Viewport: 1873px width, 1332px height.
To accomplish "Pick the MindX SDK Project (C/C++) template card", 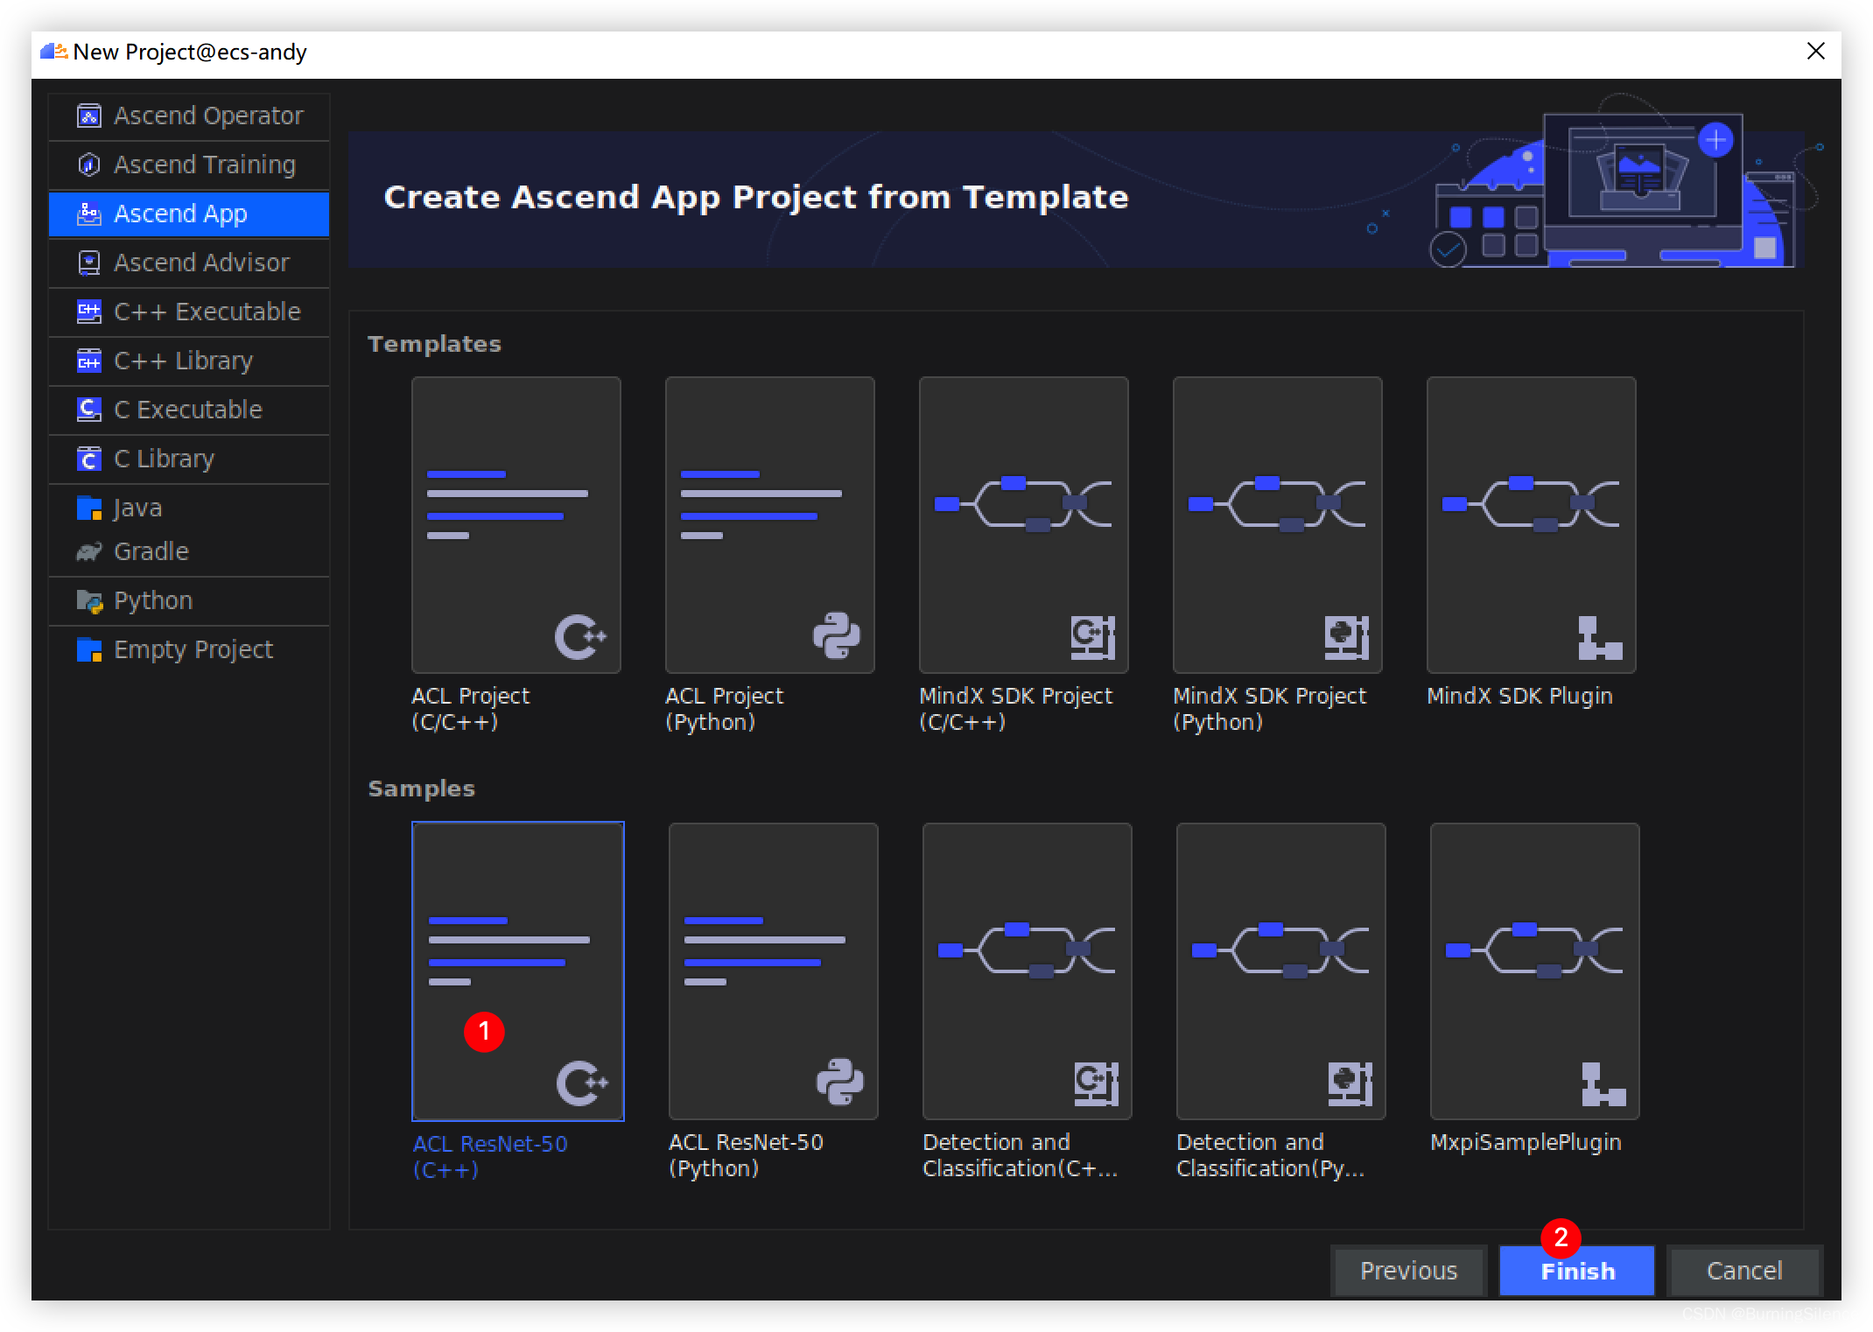I will point(1024,525).
